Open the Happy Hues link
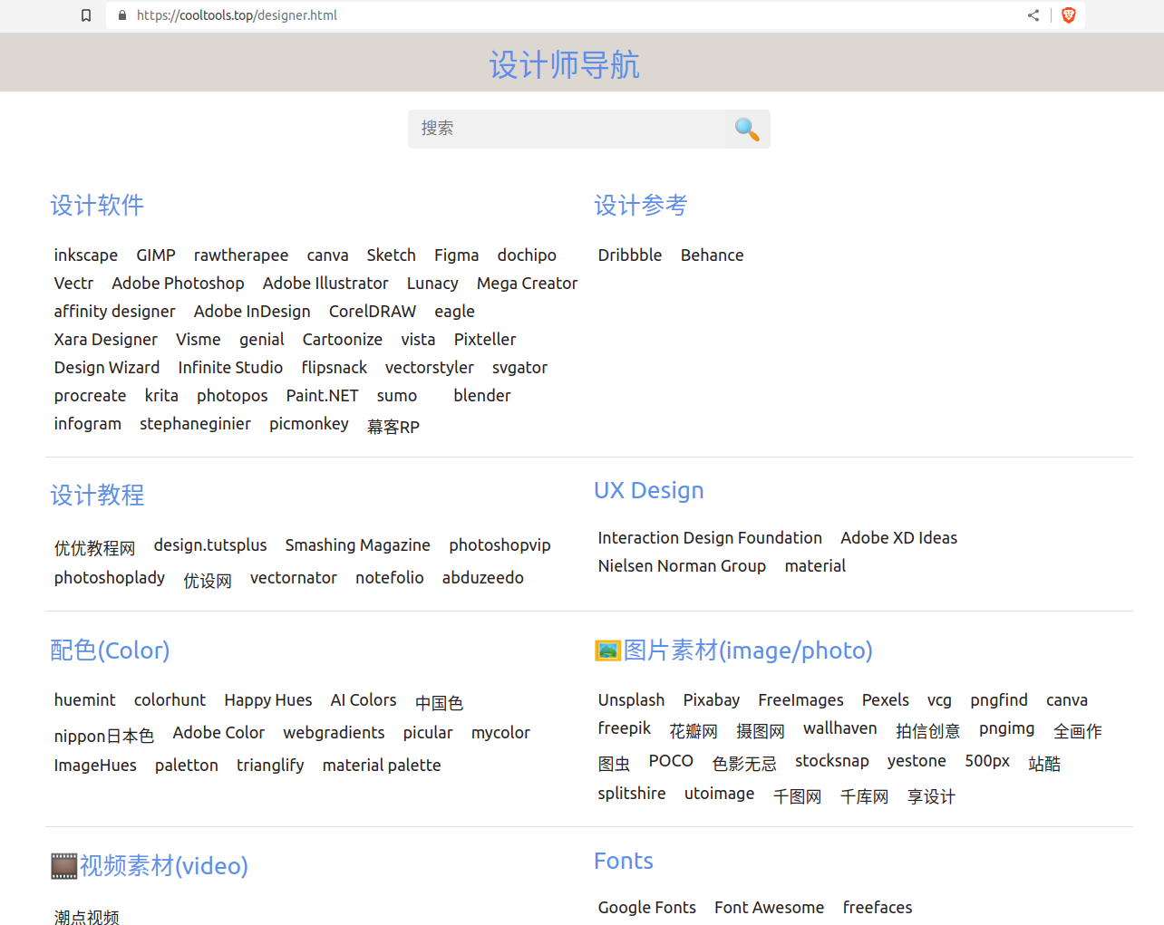This screenshot has width=1164, height=925. (268, 700)
